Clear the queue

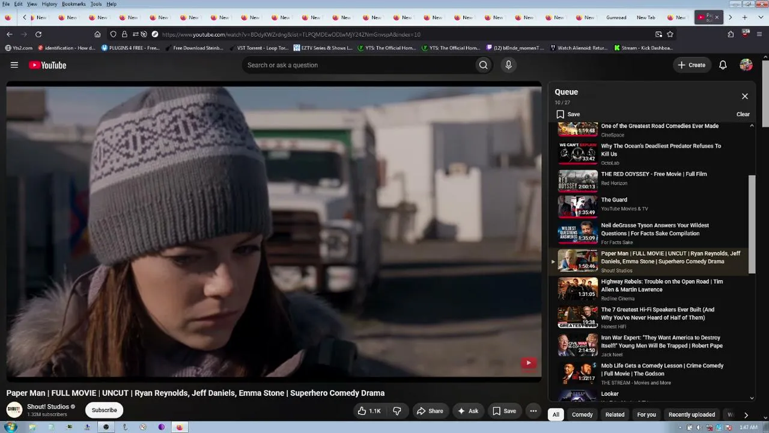pos(743,114)
